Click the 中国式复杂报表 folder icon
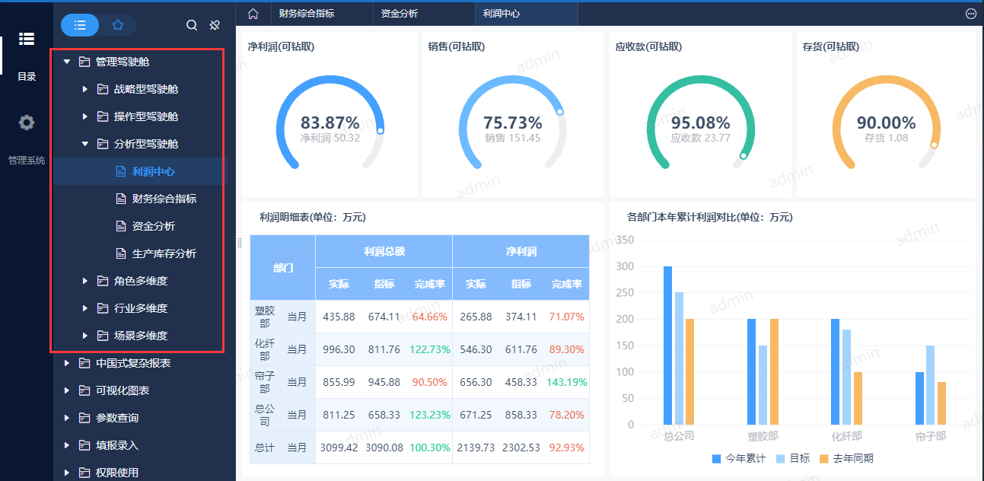This screenshot has height=481, width=984. (x=84, y=363)
